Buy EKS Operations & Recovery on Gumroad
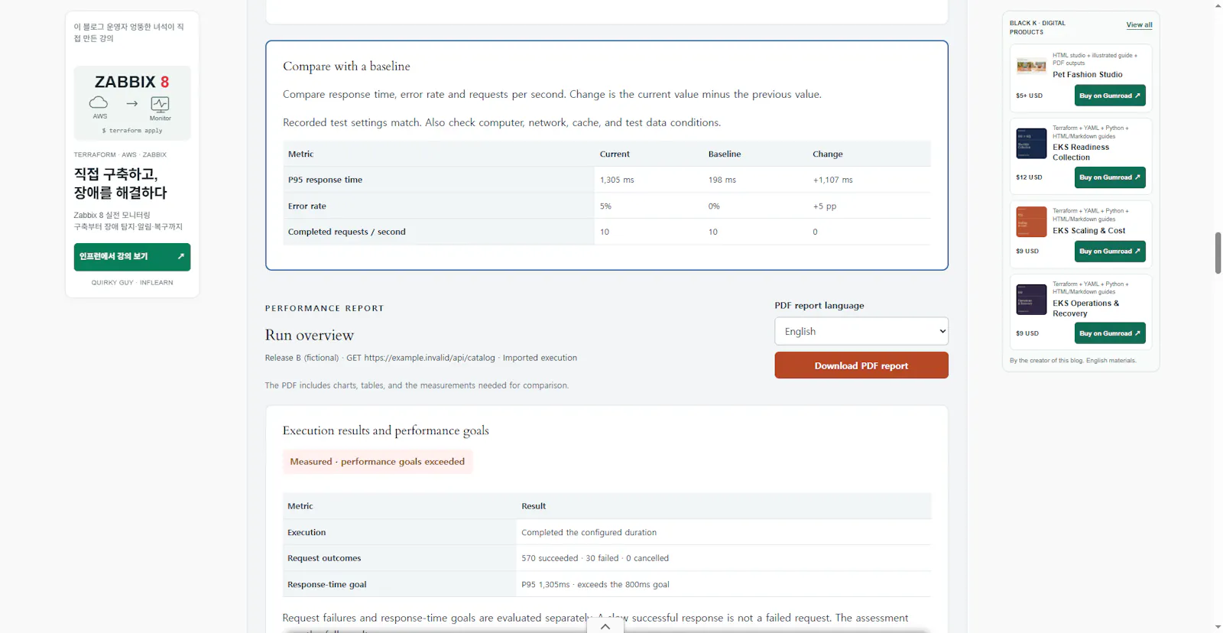Image resolution: width=1223 pixels, height=633 pixels. pos(1110,333)
